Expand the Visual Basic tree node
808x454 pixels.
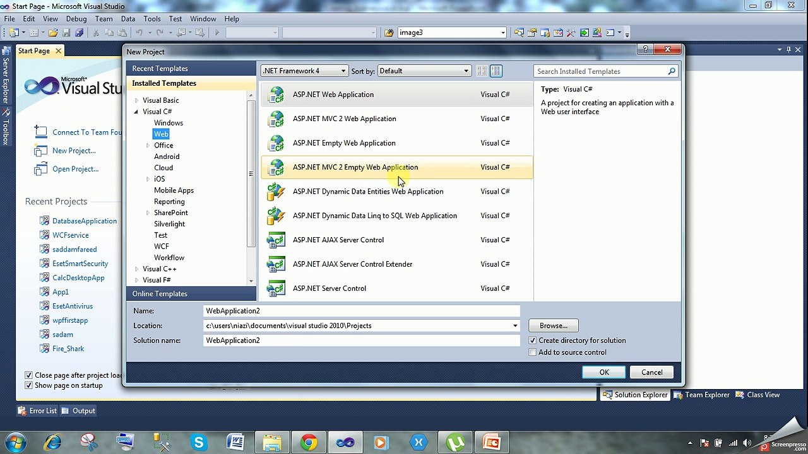pyautogui.click(x=136, y=101)
